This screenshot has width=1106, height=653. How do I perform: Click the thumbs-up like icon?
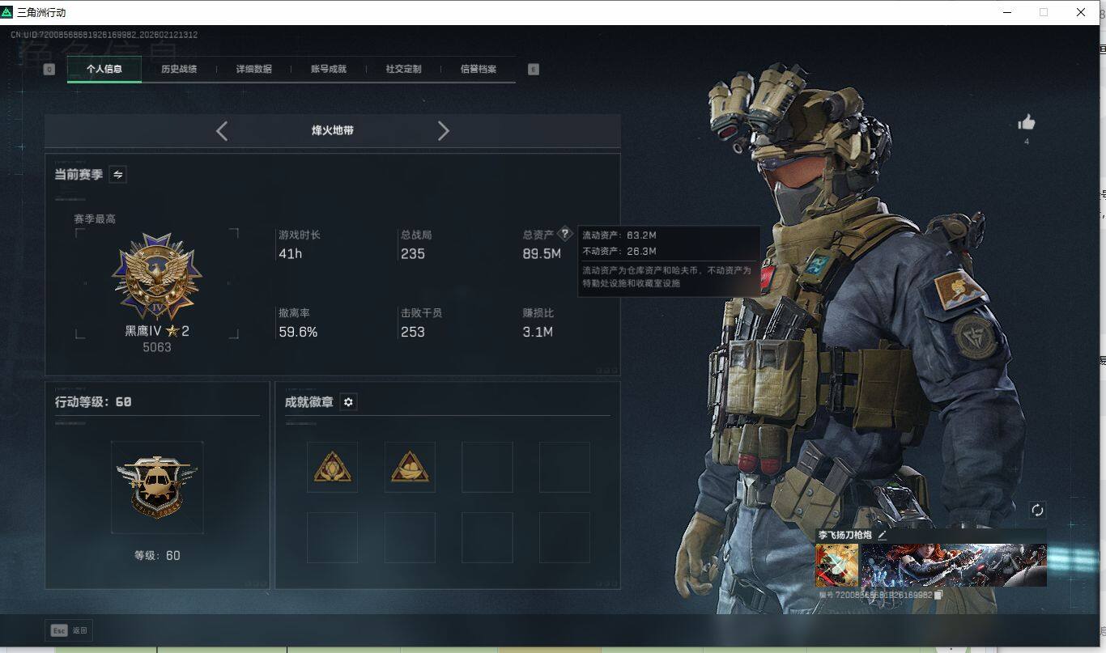point(1026,121)
